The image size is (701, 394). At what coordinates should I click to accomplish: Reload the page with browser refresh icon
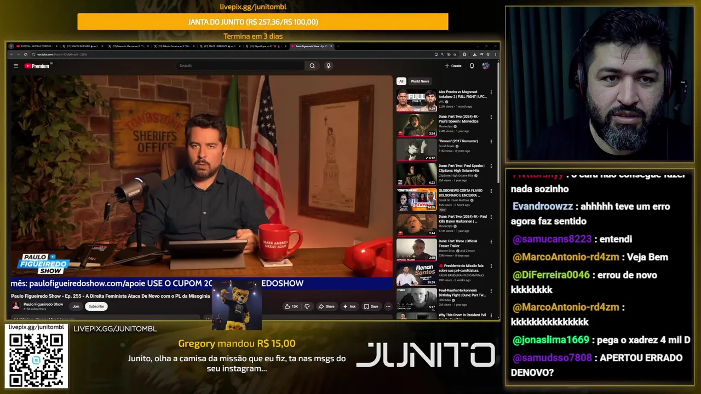[x=25, y=54]
